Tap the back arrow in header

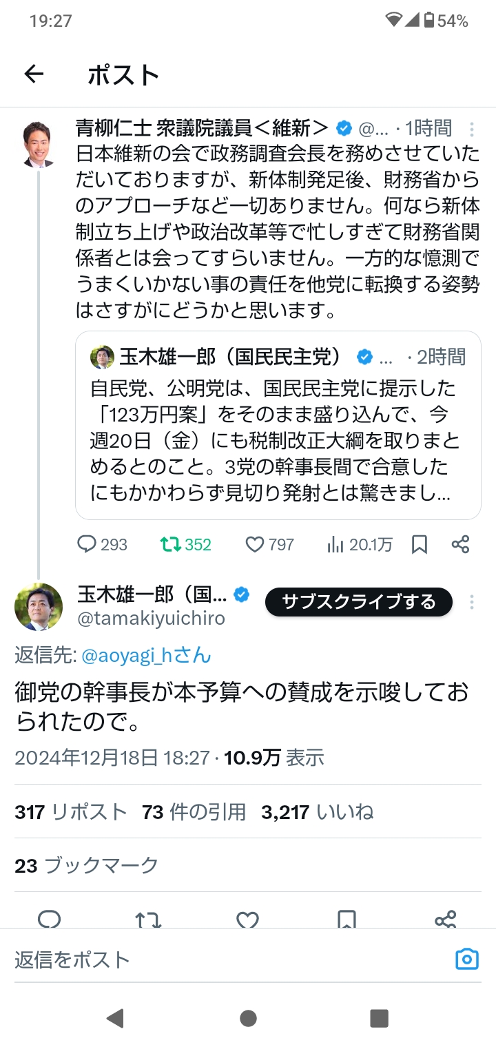(34, 74)
